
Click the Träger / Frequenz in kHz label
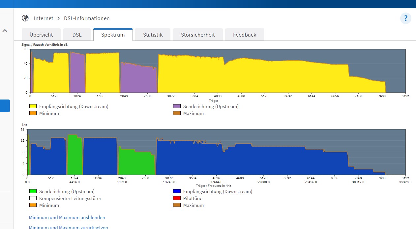213,186
